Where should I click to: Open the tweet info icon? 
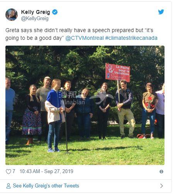click(x=161, y=172)
